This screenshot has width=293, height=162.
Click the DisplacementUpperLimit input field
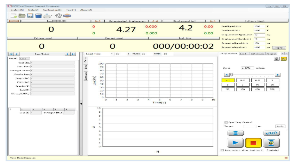259,35
